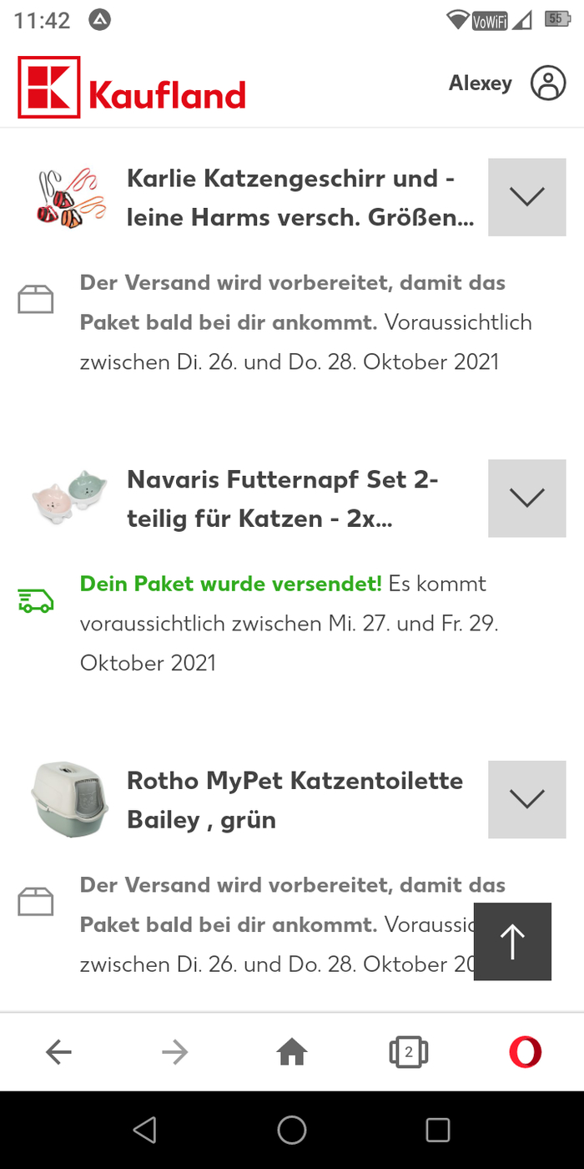This screenshot has height=1169, width=584.
Task: Tap the cat litter box thumbnail
Action: 69,799
